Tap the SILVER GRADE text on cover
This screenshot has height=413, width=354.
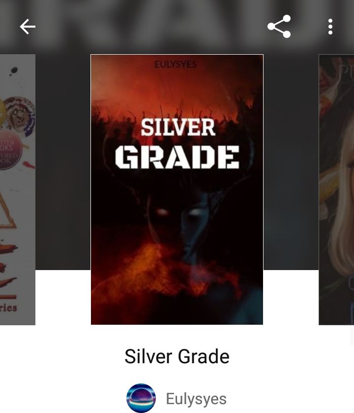tap(177, 143)
